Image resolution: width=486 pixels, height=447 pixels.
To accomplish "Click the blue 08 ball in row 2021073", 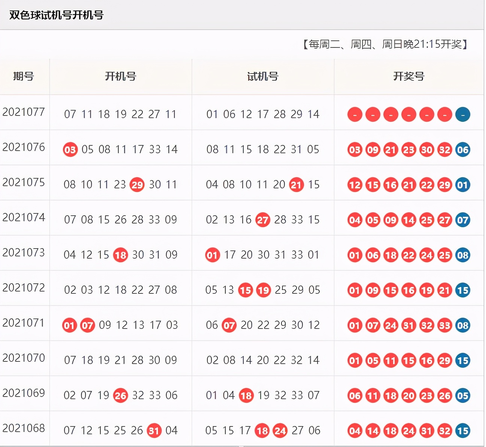I will click(462, 255).
